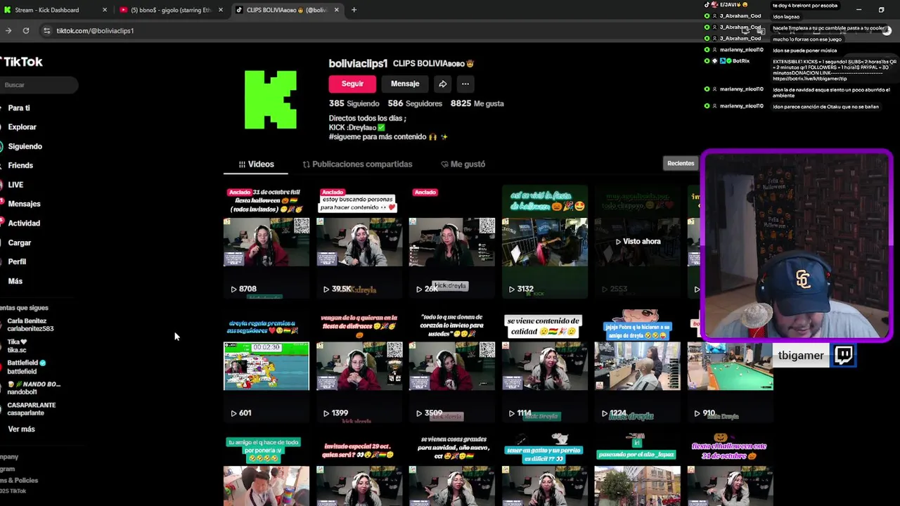Open Friends in the sidebar
The height and width of the screenshot is (506, 900).
pos(20,165)
